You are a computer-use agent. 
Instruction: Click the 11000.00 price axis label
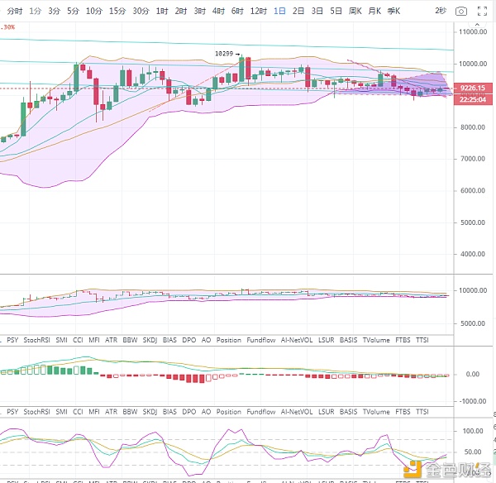click(x=473, y=31)
